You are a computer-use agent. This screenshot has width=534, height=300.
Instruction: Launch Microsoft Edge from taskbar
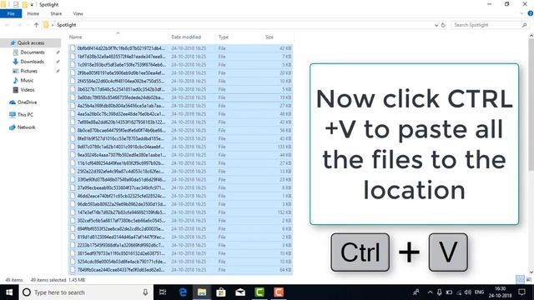point(183,292)
